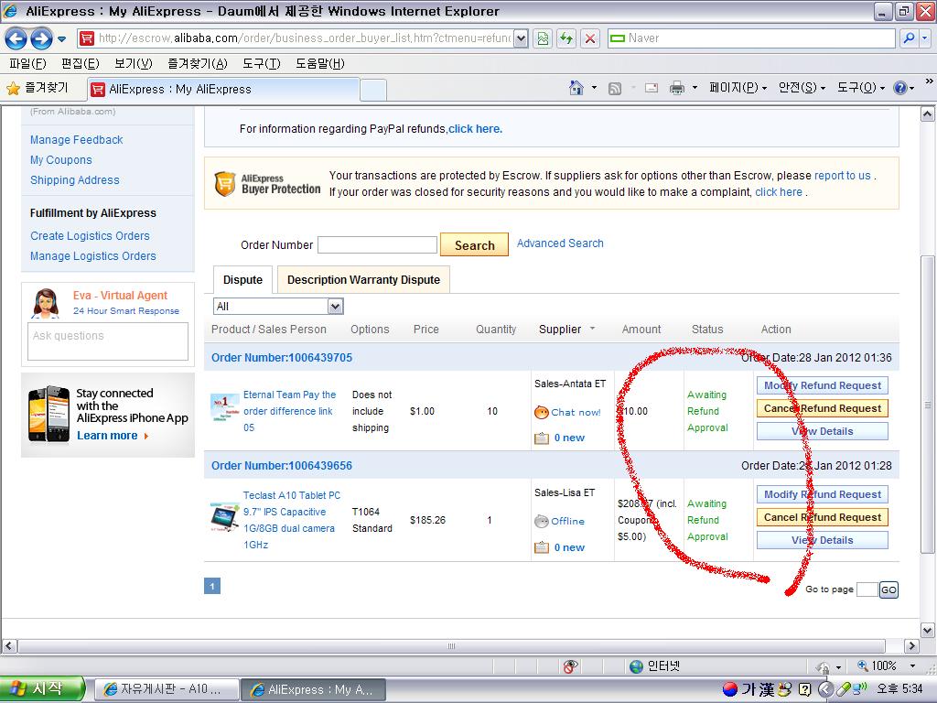This screenshot has height=703, width=937.
Task: Go back with the browser Back arrow
Action: point(16,38)
